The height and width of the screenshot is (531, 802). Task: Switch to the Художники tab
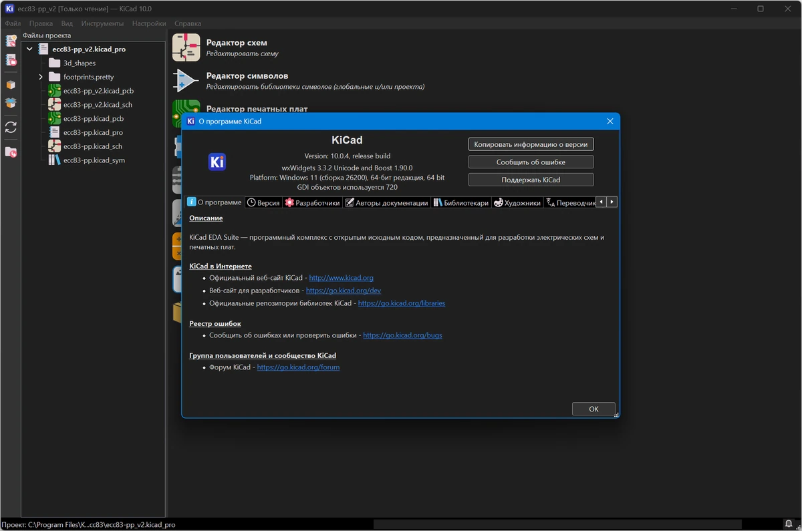517,202
